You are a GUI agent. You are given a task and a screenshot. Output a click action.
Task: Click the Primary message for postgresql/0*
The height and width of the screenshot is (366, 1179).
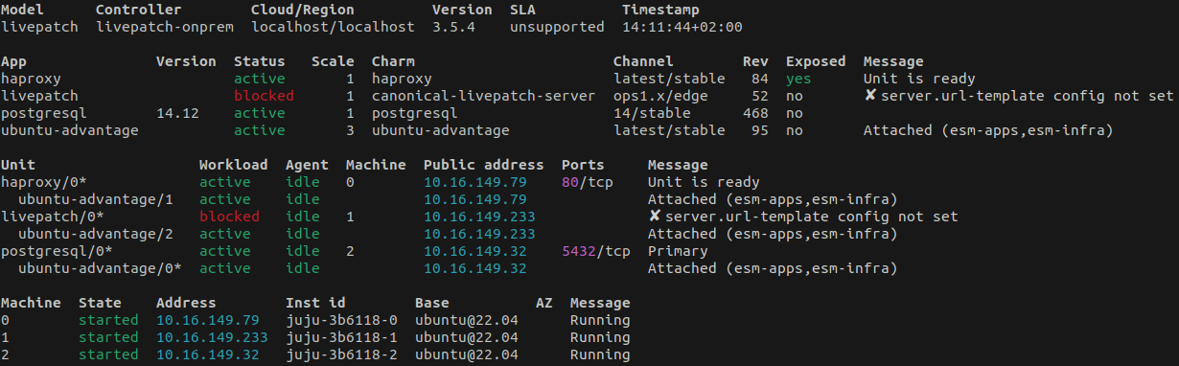(x=678, y=251)
